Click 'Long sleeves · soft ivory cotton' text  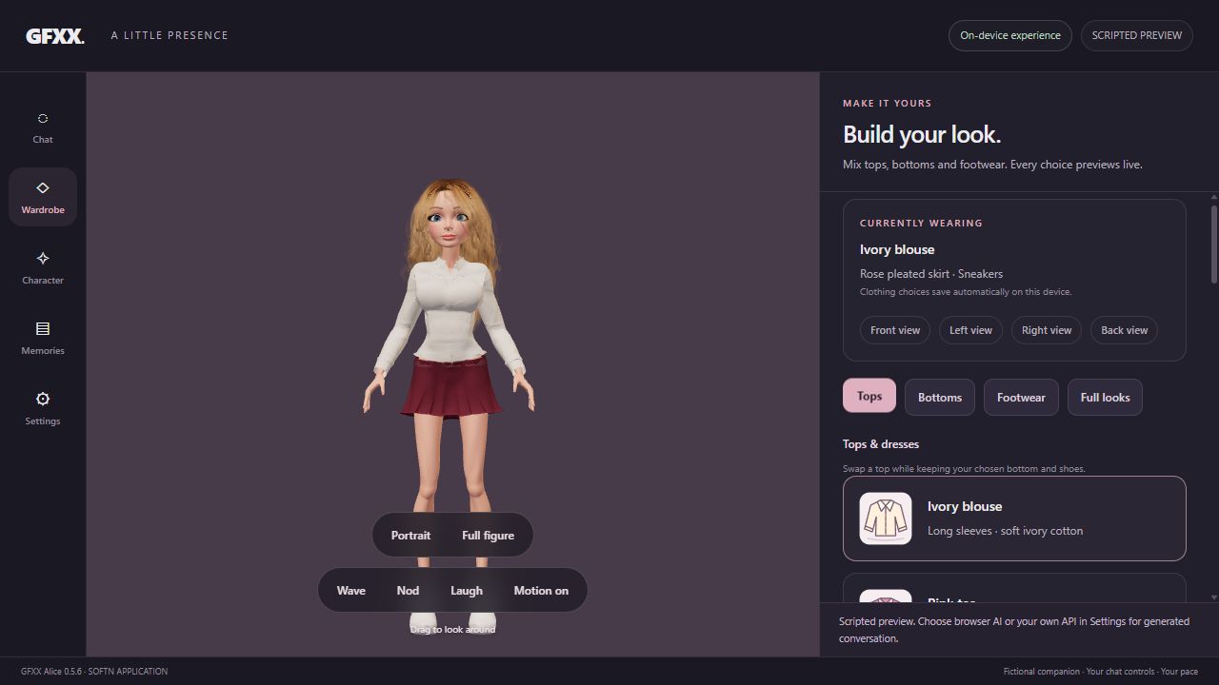click(x=1005, y=531)
